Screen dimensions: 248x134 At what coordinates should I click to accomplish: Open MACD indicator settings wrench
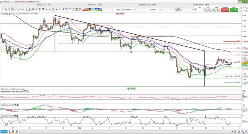pos(13,105)
